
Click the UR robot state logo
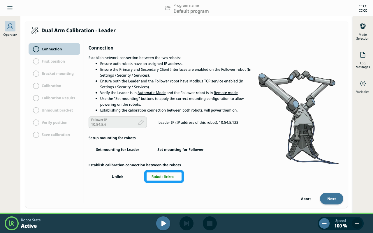[x=12, y=223]
